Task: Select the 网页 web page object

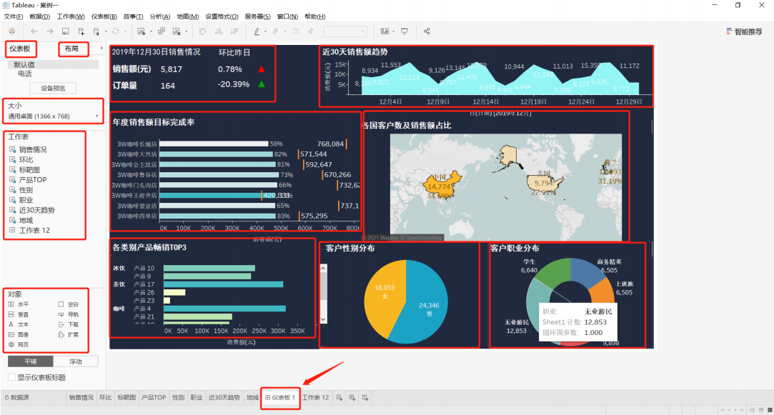Action: pyautogui.click(x=19, y=344)
